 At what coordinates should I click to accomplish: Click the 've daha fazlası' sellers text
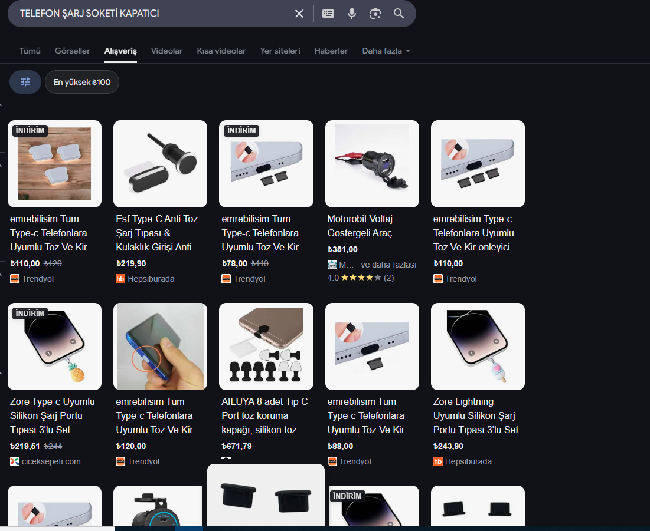[x=388, y=265]
